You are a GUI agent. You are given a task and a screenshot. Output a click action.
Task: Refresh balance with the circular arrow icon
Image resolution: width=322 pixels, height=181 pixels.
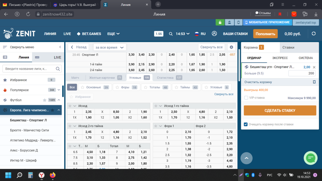(314, 34)
